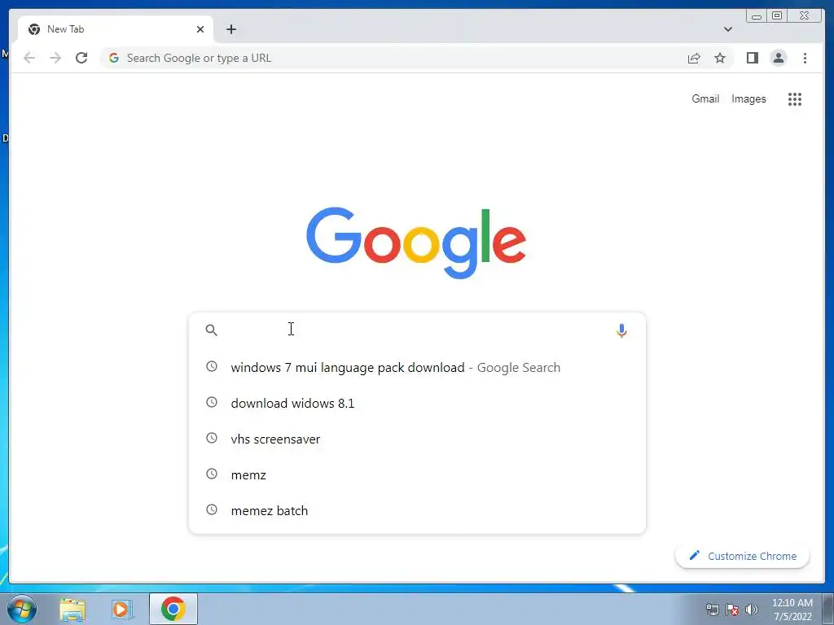The width and height of the screenshot is (834, 625).
Task: Open the profile avatar icon
Action: tap(778, 58)
